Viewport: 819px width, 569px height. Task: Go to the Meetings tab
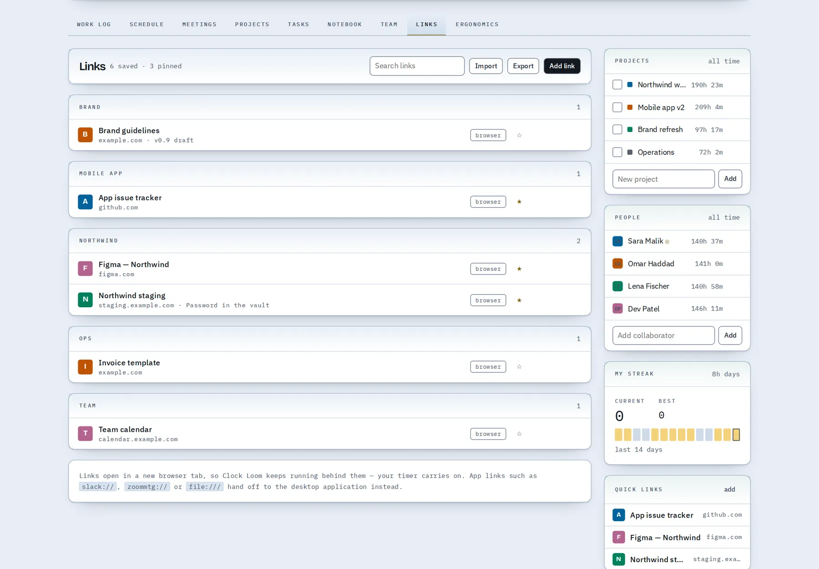(199, 25)
